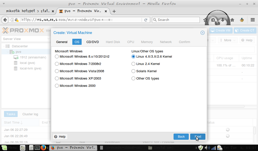Go back with Firefox back arrow
Viewport: 258px width, 151px height.
coord(5,20)
